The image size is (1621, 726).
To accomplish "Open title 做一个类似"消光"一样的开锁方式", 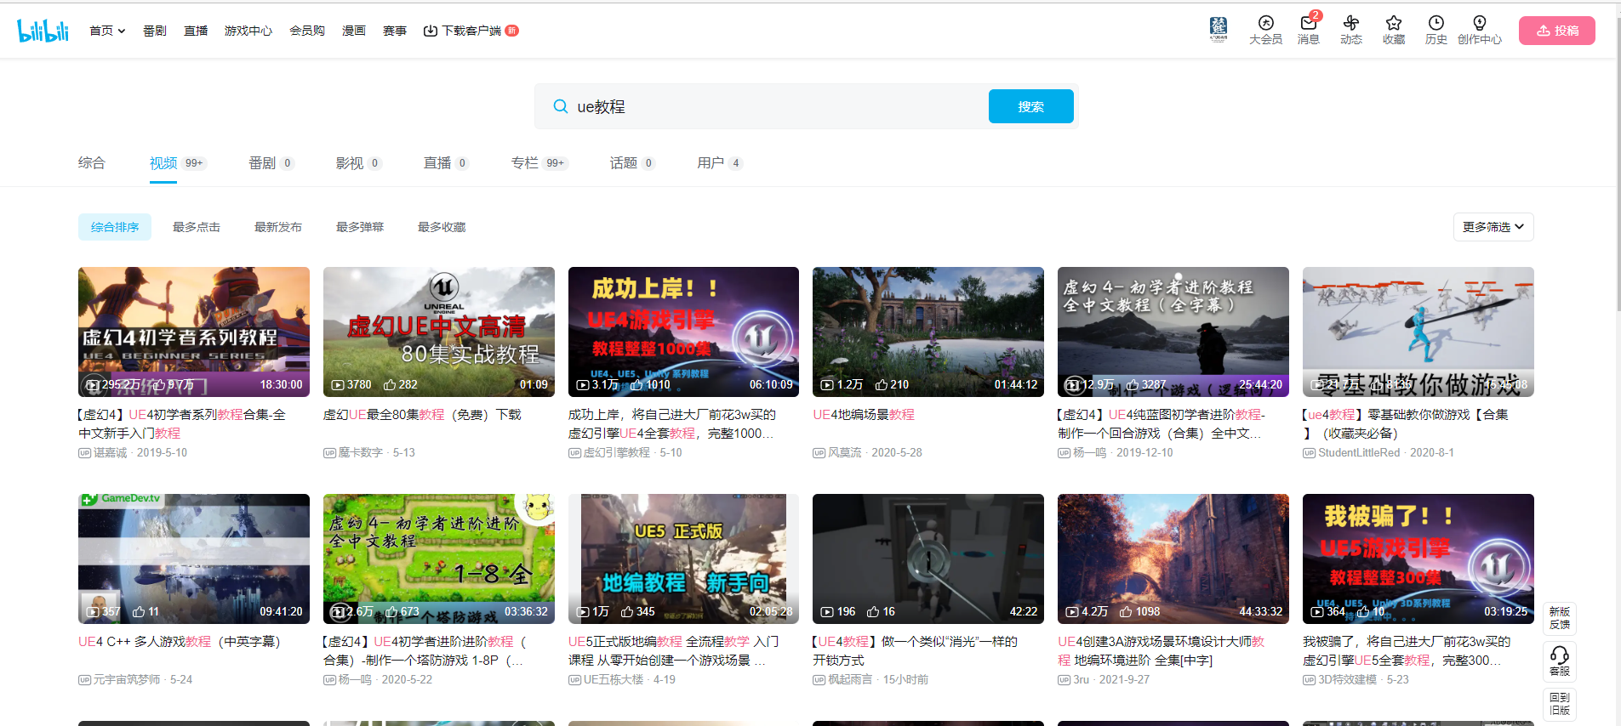I will pyautogui.click(x=915, y=651).
